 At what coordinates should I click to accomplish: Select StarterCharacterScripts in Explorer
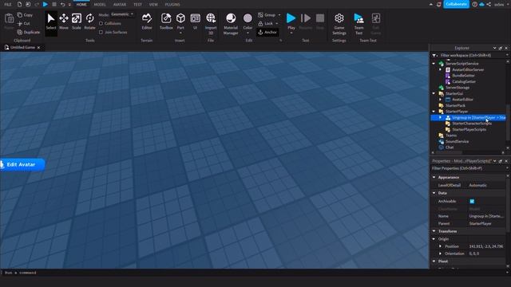472,124
